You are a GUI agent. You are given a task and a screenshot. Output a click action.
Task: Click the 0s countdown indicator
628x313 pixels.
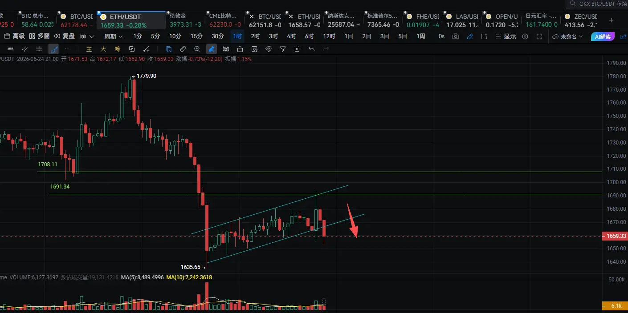click(x=441, y=36)
